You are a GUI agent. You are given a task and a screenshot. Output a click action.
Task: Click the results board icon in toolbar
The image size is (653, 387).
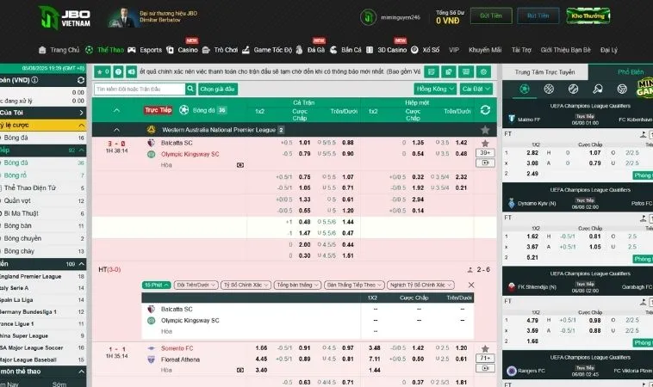click(466, 72)
